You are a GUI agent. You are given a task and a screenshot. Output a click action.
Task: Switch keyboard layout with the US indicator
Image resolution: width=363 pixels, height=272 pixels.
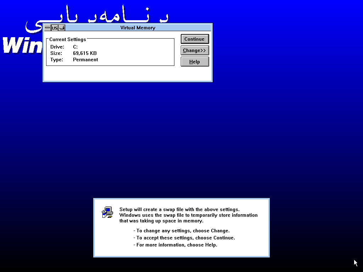[x=55, y=28]
